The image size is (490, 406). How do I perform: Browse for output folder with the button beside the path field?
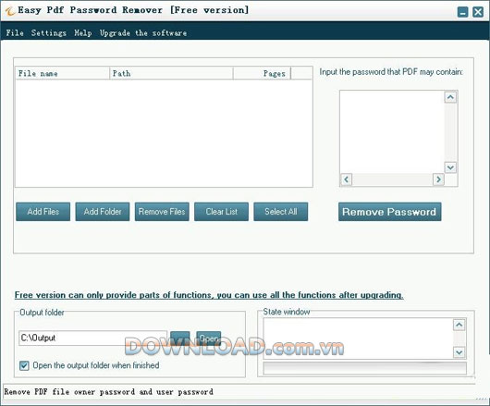pyautogui.click(x=180, y=338)
